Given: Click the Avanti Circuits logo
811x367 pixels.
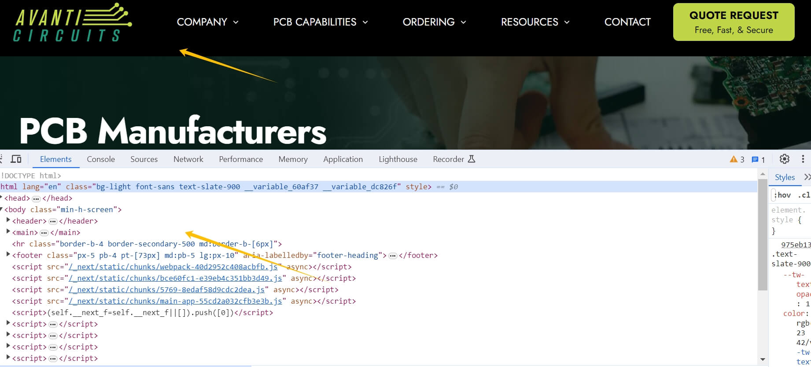Looking at the screenshot, I should click(73, 23).
